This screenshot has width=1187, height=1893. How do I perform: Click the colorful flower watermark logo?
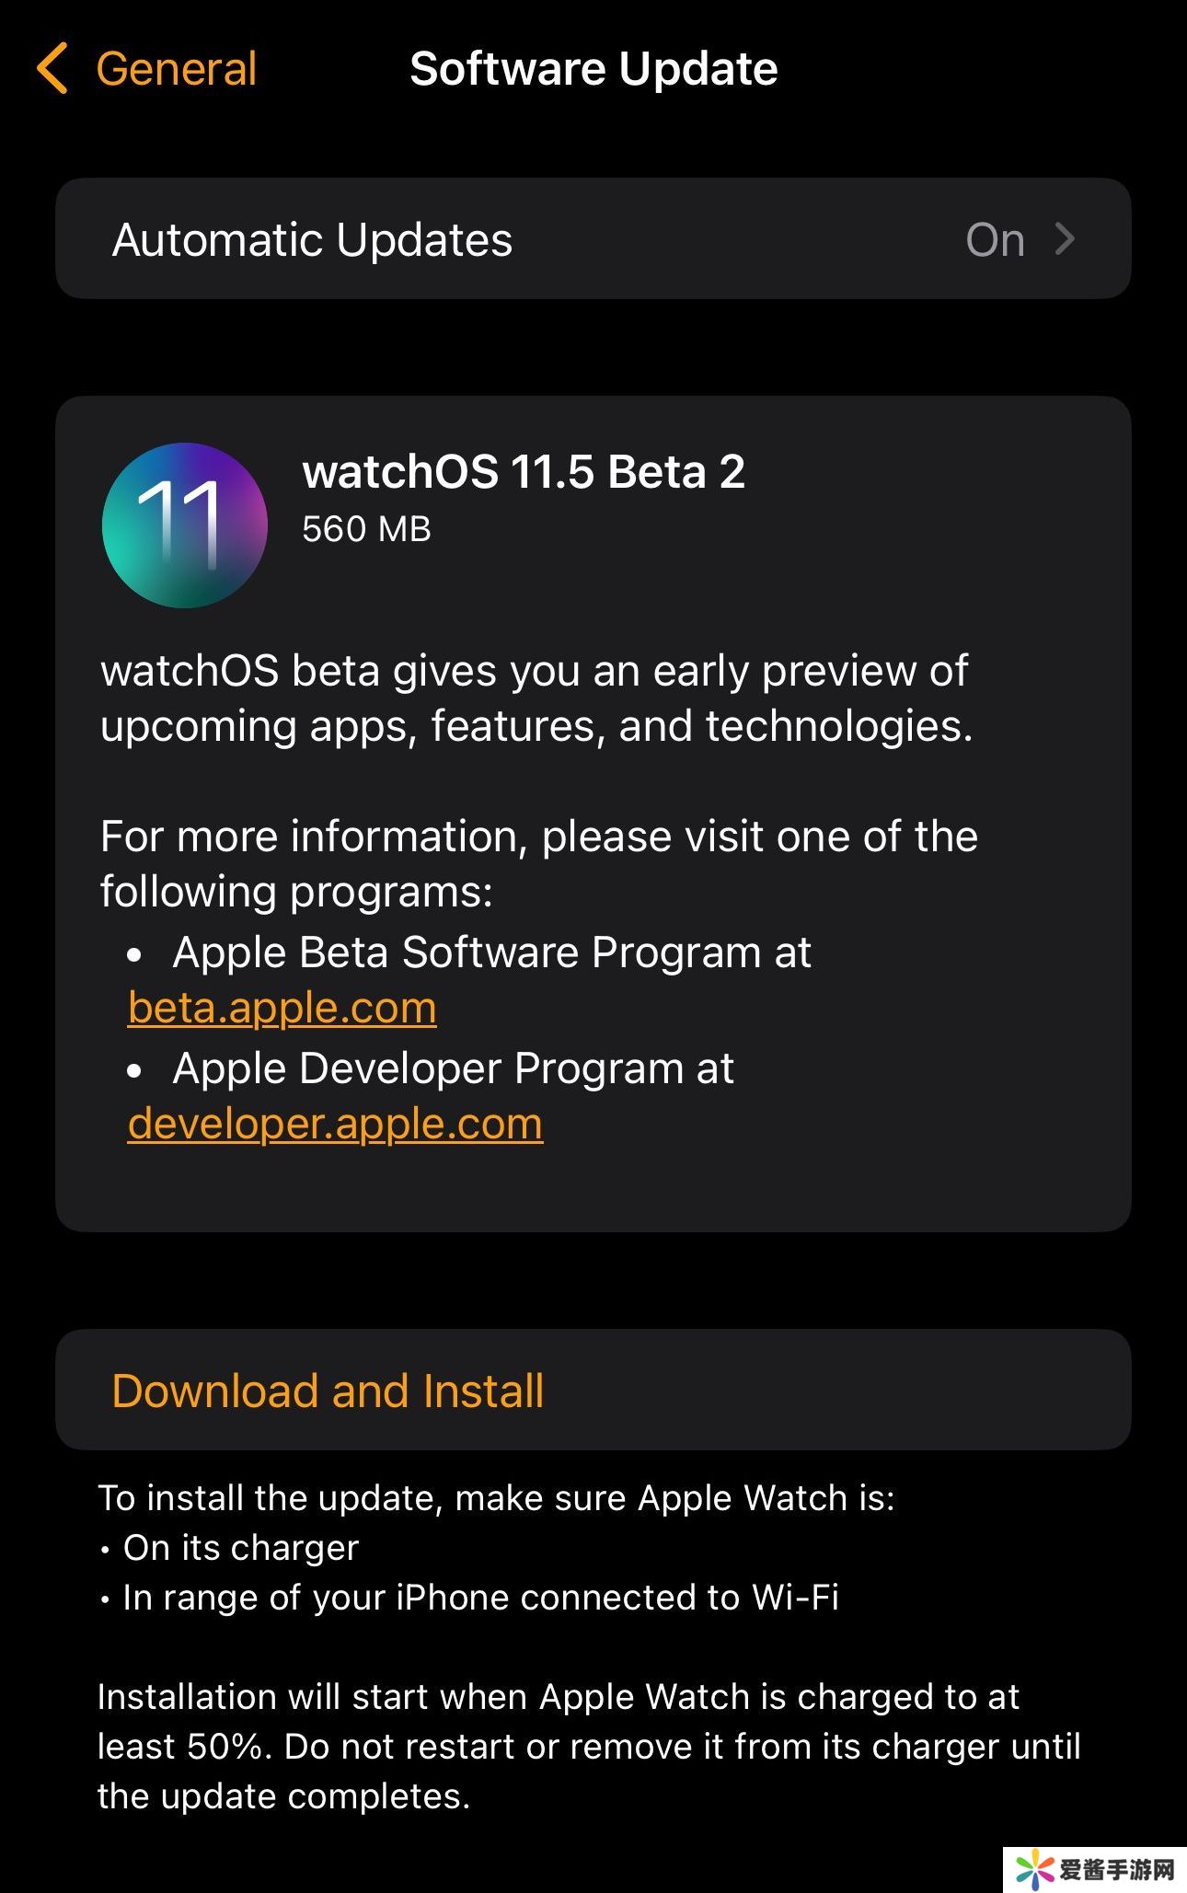click(1034, 1869)
